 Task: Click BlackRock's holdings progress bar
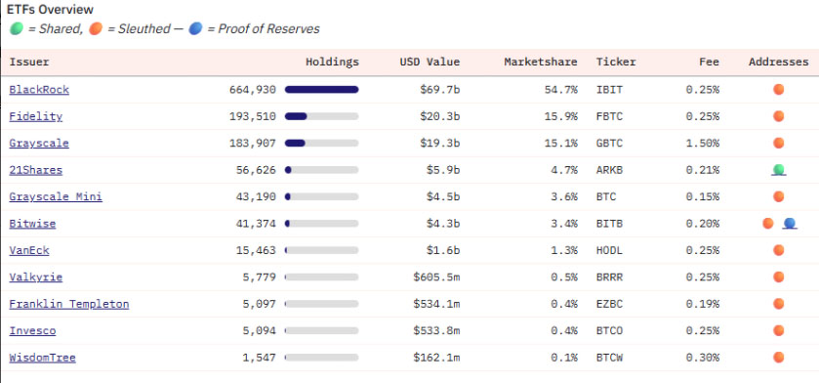point(322,89)
